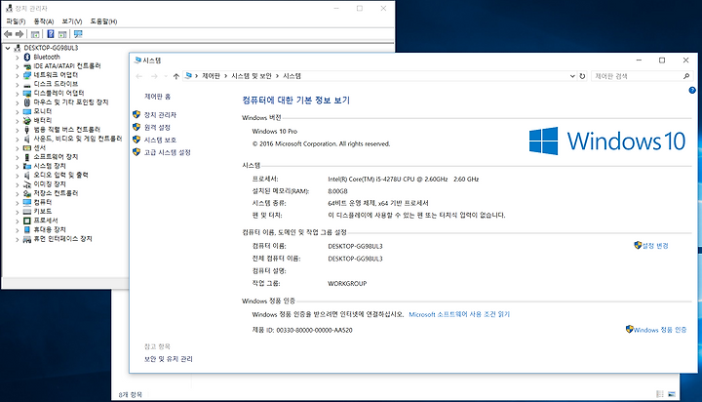The height and width of the screenshot is (402, 702).
Task: Click the 설정 변경 link
Action: click(655, 246)
